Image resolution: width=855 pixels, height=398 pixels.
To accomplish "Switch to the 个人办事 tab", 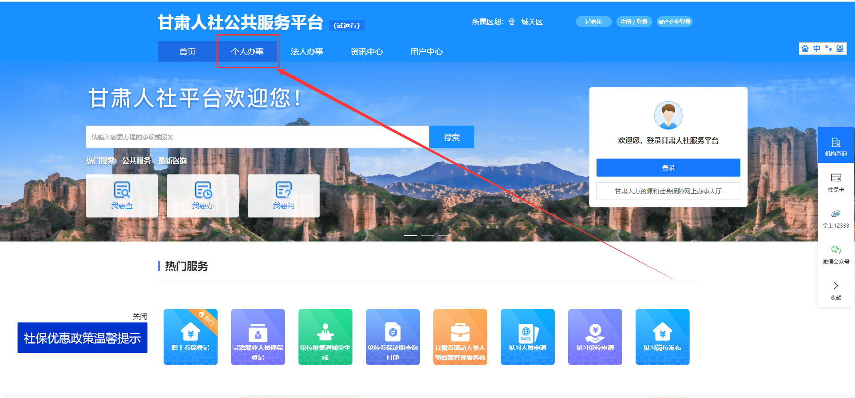I will (247, 52).
